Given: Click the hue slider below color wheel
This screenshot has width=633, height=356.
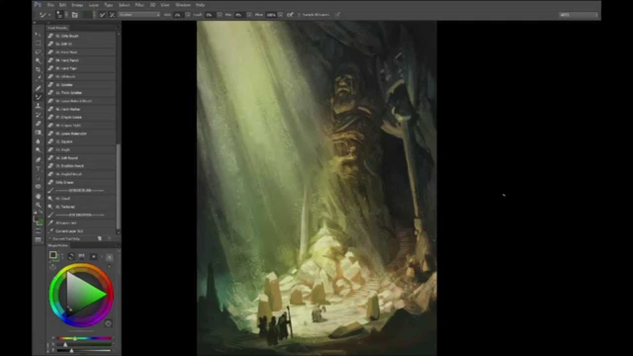Looking at the screenshot, I should [84, 338].
